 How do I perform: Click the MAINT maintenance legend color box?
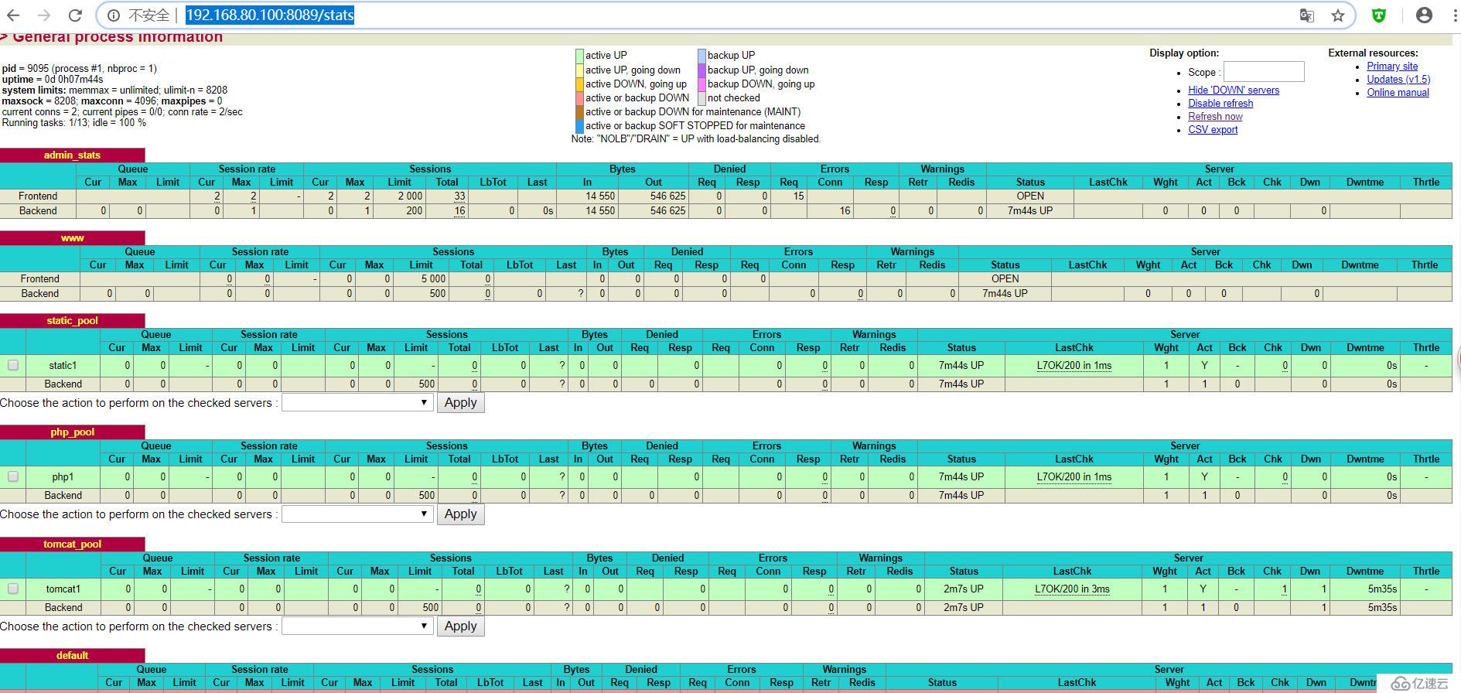(x=579, y=111)
